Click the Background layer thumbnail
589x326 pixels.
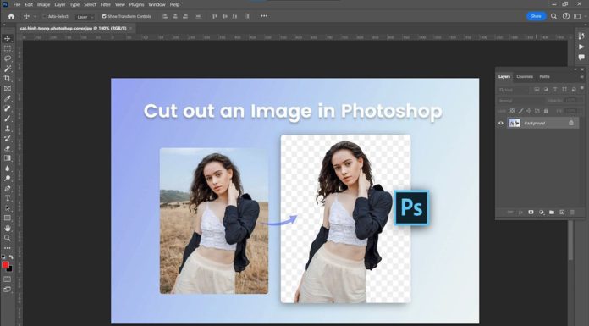click(514, 123)
